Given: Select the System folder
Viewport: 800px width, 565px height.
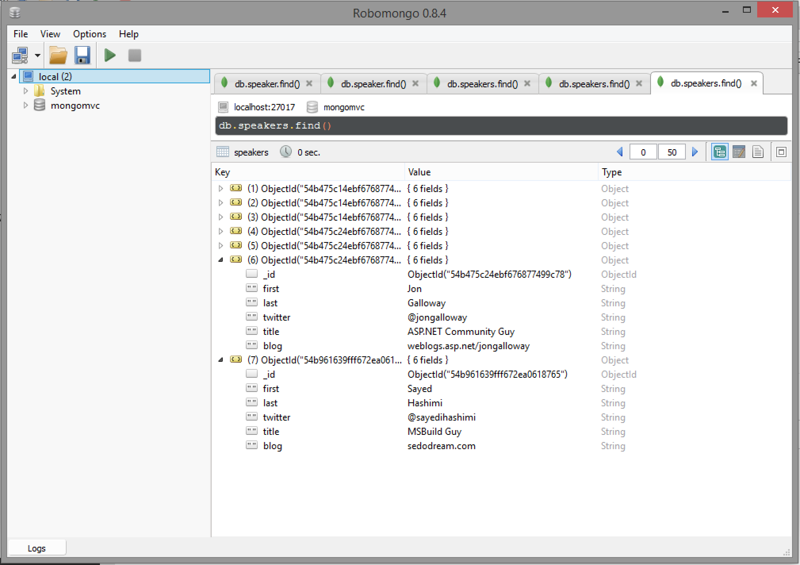Looking at the screenshot, I should click(x=65, y=91).
